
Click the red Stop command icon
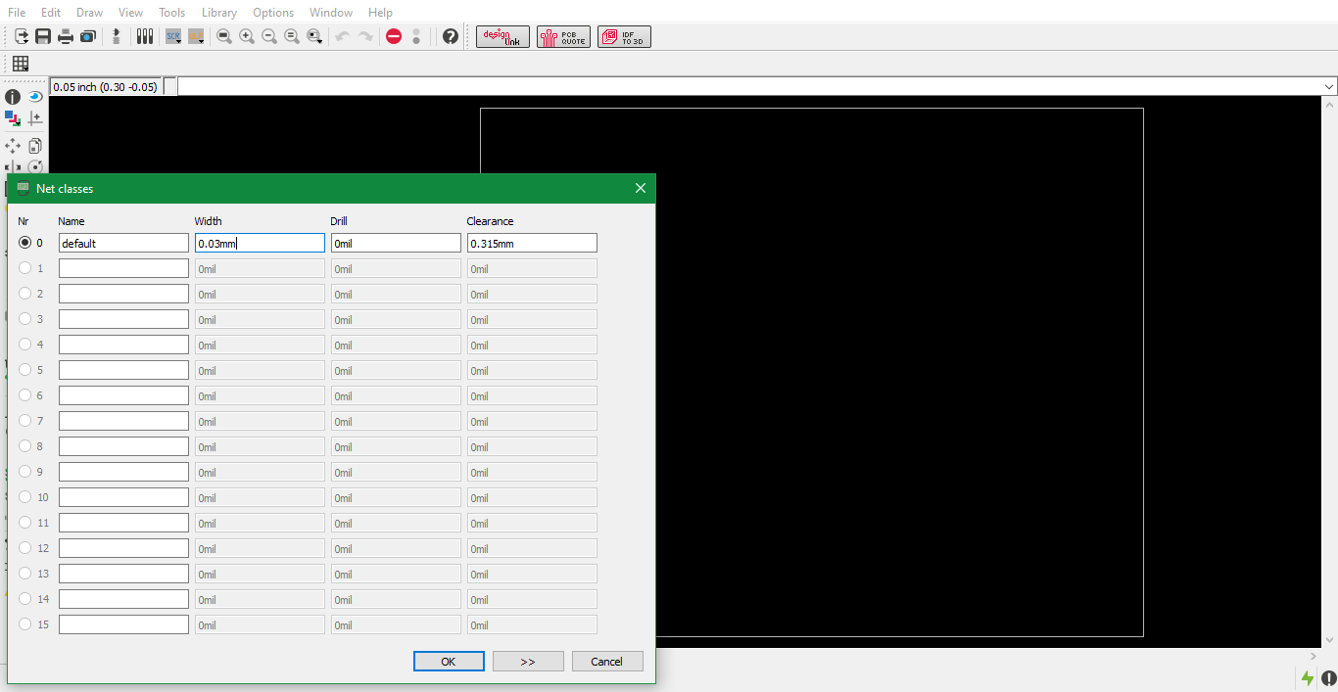(x=394, y=36)
